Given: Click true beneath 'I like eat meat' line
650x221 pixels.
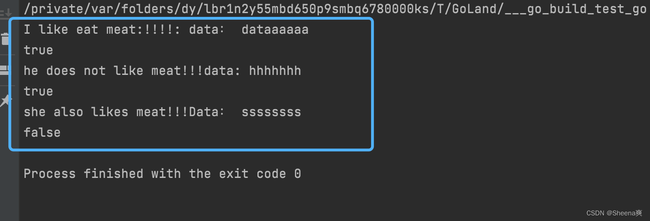Looking at the screenshot, I should (39, 50).
